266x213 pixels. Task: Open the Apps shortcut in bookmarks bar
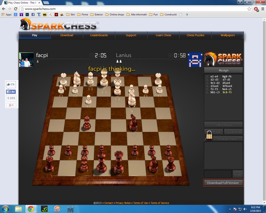pos(6,15)
